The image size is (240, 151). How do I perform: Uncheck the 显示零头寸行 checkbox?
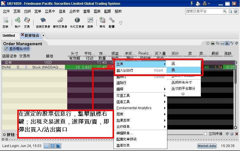click(x=6, y=49)
